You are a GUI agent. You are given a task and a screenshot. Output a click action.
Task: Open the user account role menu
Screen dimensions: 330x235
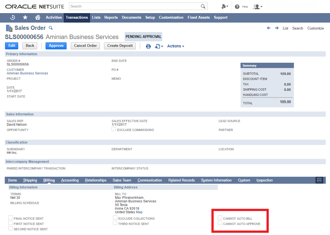click(x=258, y=7)
